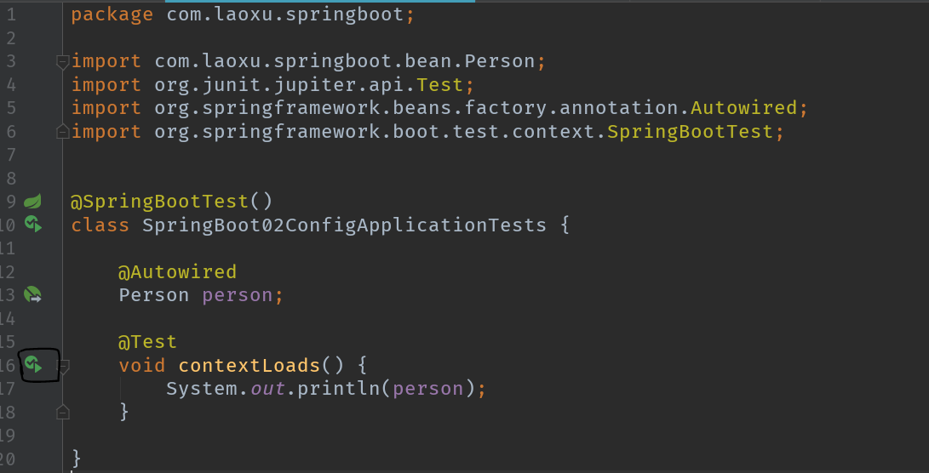Click the @Autowired annotation
Viewport: 929px width, 473px height.
tap(177, 272)
